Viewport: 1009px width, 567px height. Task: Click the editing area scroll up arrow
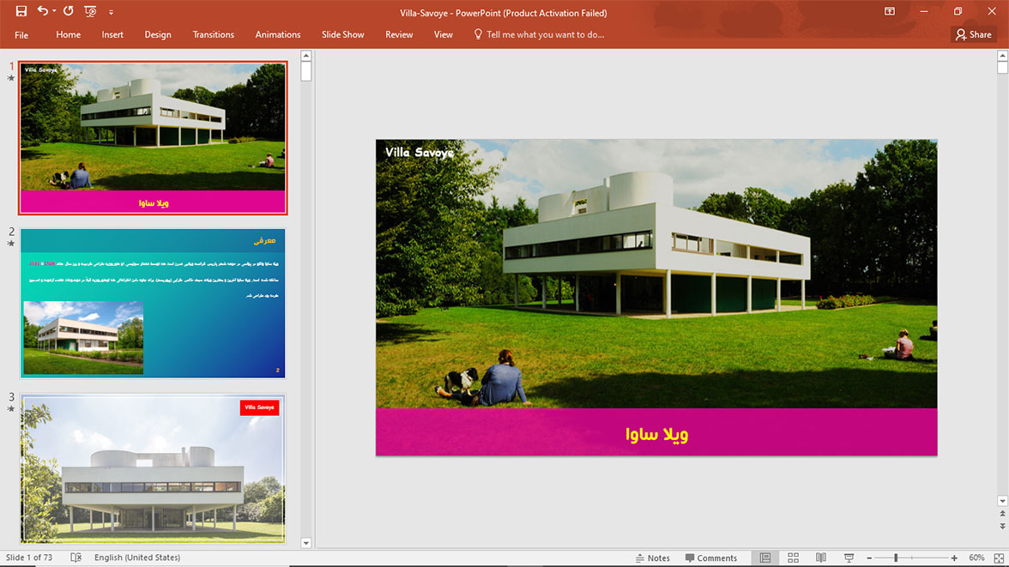pyautogui.click(x=1002, y=56)
